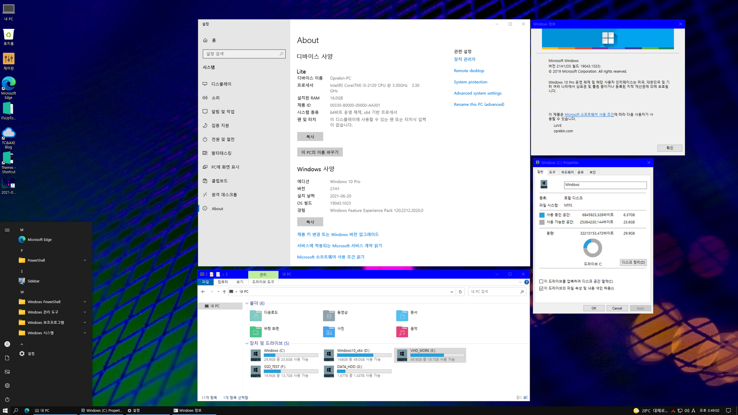Open the Windows (C:) drive in Explorer
The height and width of the screenshot is (415, 738).
[x=285, y=355]
